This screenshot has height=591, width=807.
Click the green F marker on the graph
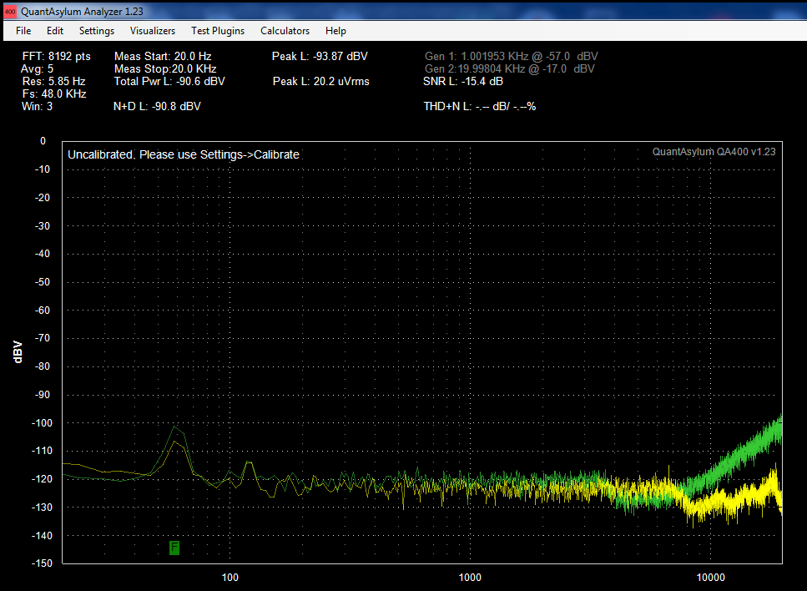174,548
